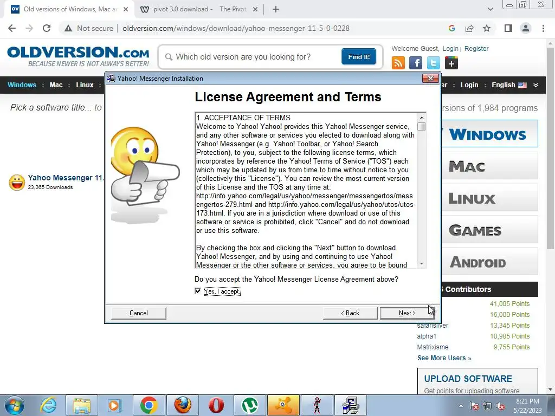Open uTorrent from the taskbar
This screenshot has height=416, width=555.
(249, 405)
